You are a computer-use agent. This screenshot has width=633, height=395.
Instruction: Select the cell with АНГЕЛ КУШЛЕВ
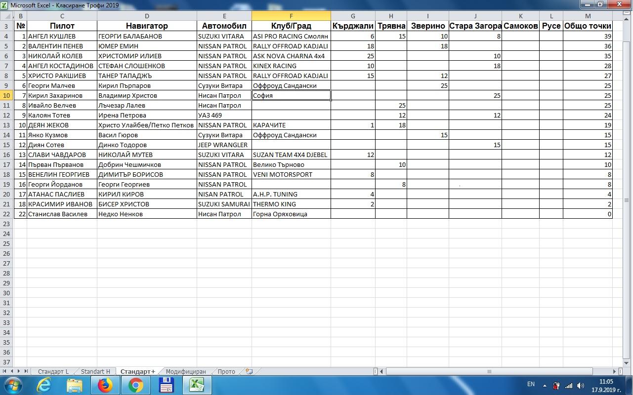click(x=62, y=36)
